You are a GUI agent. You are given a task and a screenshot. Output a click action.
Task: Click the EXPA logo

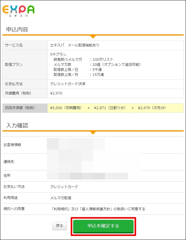18,11
